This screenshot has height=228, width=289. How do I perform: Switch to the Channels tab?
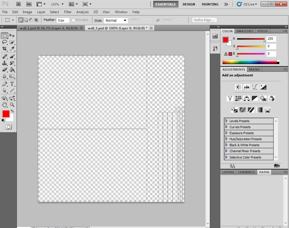coord(246,172)
